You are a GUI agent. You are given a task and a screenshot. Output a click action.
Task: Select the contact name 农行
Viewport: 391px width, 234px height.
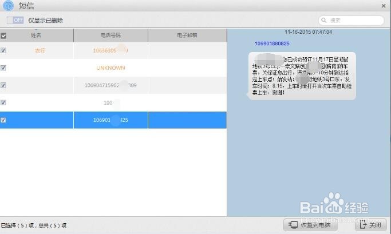(x=40, y=50)
